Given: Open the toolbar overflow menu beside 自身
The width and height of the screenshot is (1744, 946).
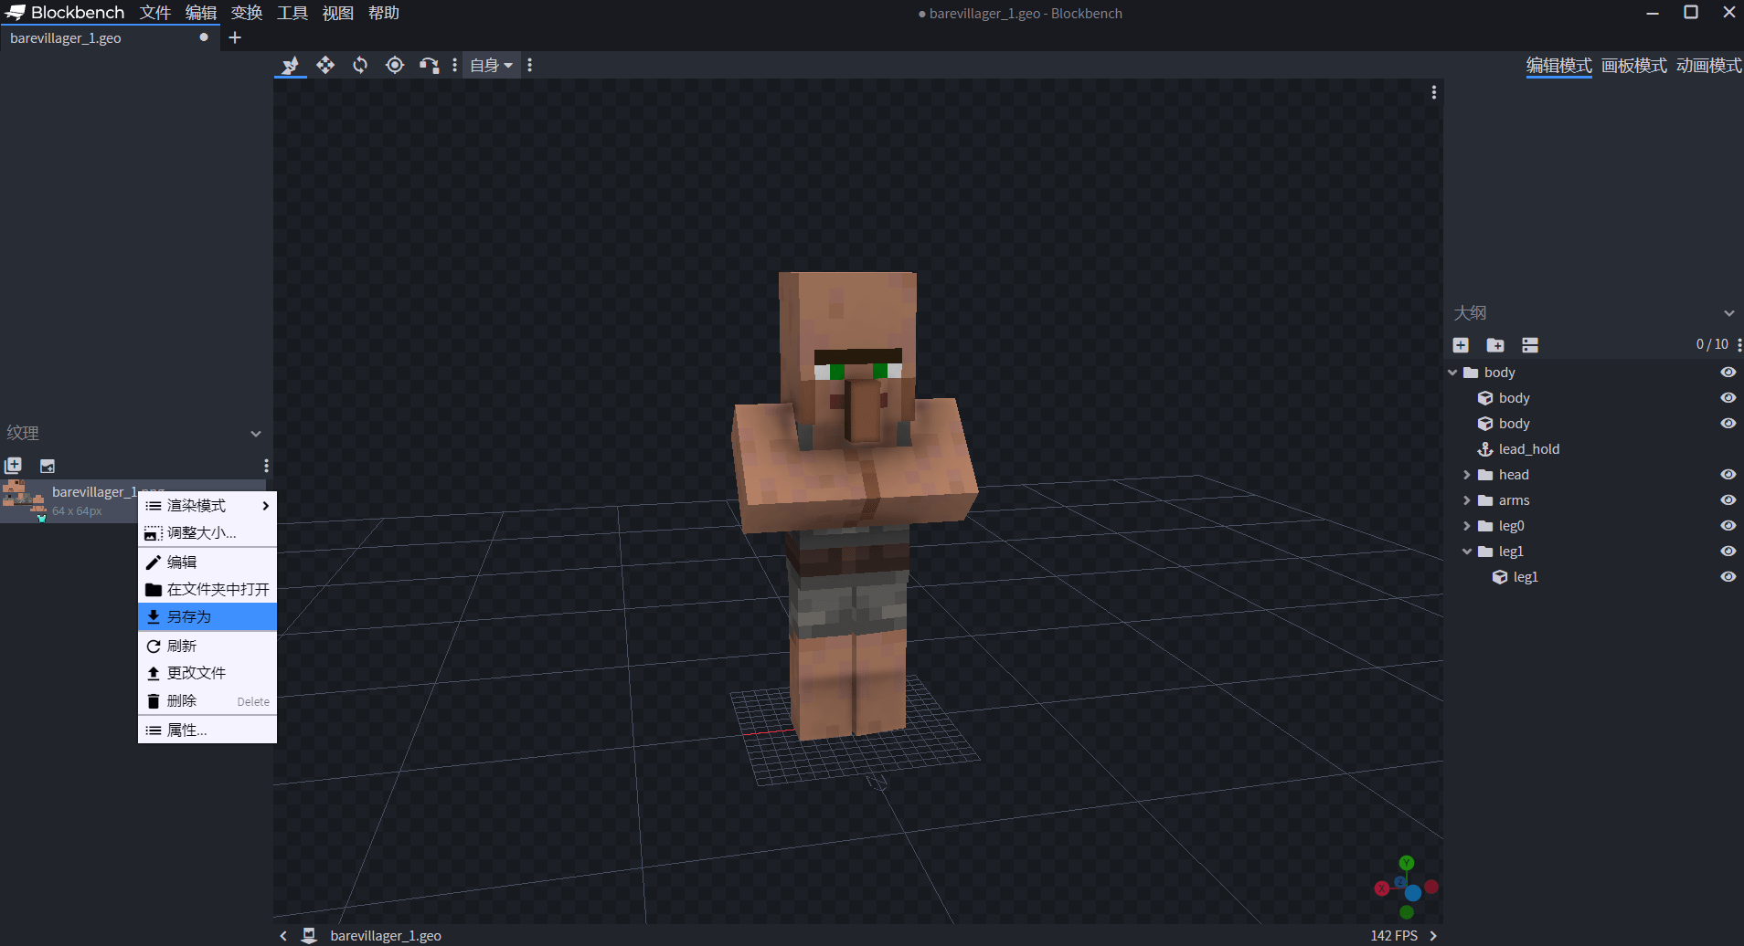Looking at the screenshot, I should [530, 65].
